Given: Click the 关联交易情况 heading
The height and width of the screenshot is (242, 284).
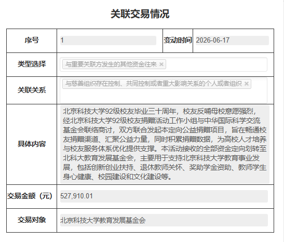Looking at the screenshot, I should click(x=140, y=14).
